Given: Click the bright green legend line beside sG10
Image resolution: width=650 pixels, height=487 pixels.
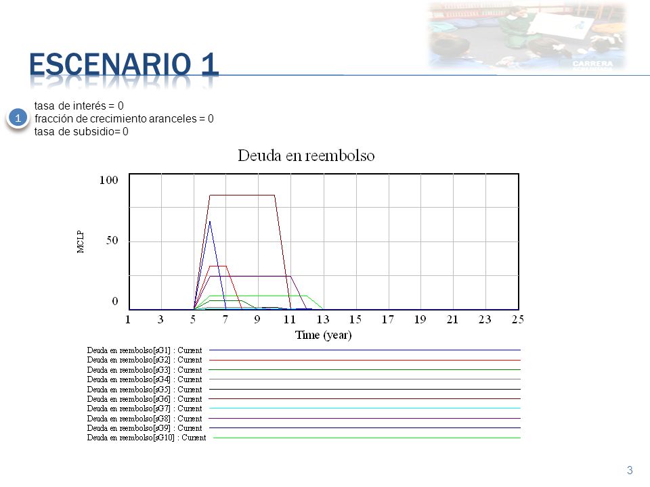Looking at the screenshot, I should pos(367,438).
